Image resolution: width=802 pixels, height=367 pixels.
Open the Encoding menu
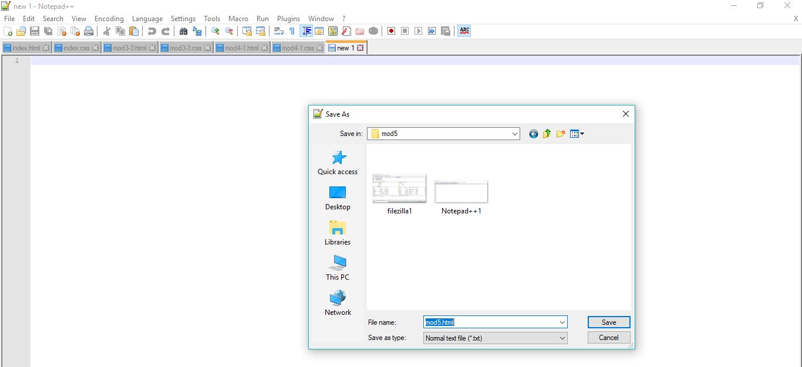(x=109, y=19)
